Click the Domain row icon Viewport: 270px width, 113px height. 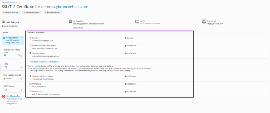point(31,38)
